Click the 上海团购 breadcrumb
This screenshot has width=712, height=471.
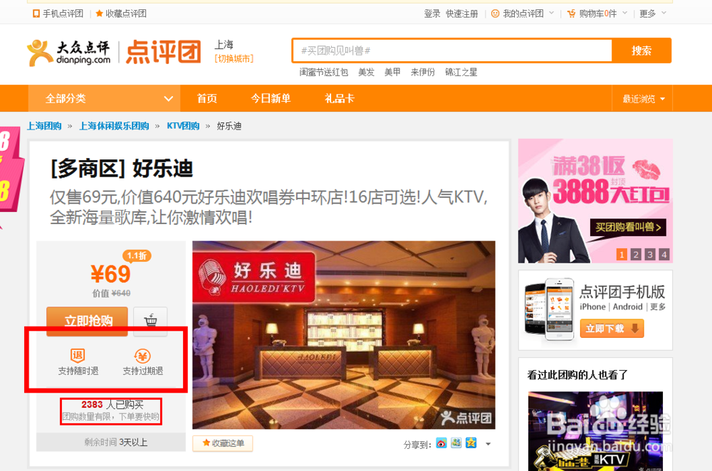44,126
